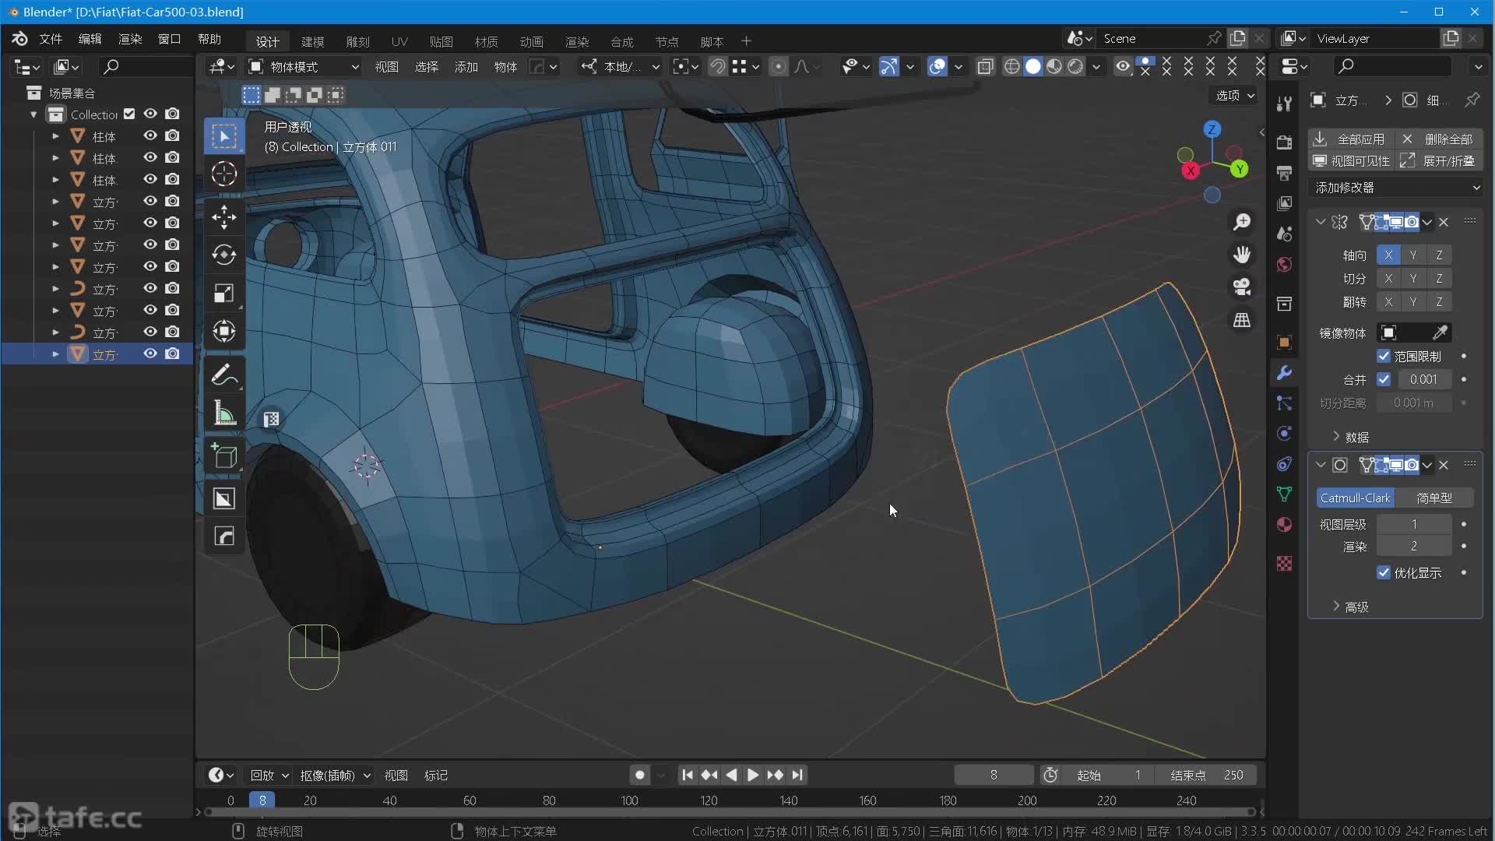Click the Blender logo menu
The image size is (1495, 841).
(x=19, y=39)
